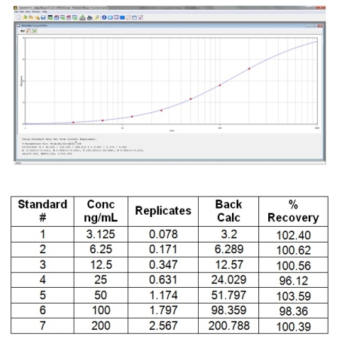Select the '3.125' concentration cell

[x=101, y=234]
